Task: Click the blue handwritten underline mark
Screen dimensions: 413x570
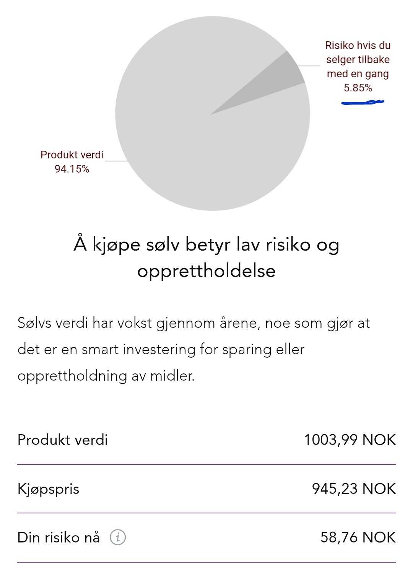Action: pyautogui.click(x=362, y=102)
